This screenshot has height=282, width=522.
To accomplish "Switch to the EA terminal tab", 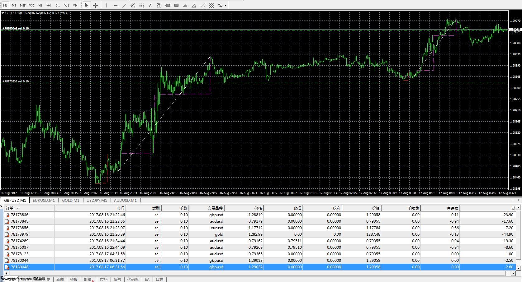I will coord(147,279).
